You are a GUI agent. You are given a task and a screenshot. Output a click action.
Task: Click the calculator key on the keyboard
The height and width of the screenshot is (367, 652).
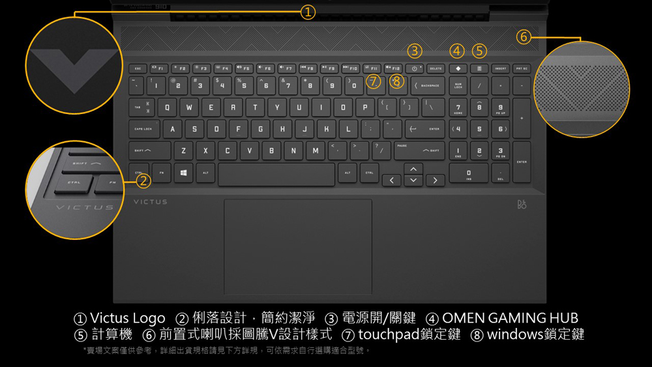(x=479, y=68)
